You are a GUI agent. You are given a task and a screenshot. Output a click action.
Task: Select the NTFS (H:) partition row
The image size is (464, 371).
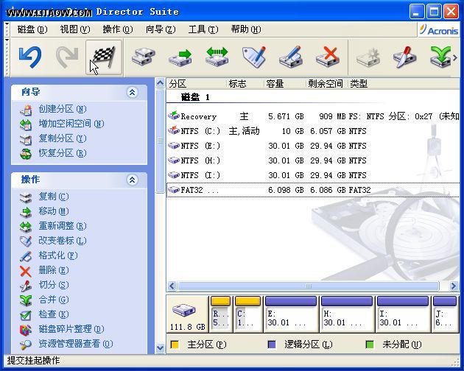coord(313,160)
